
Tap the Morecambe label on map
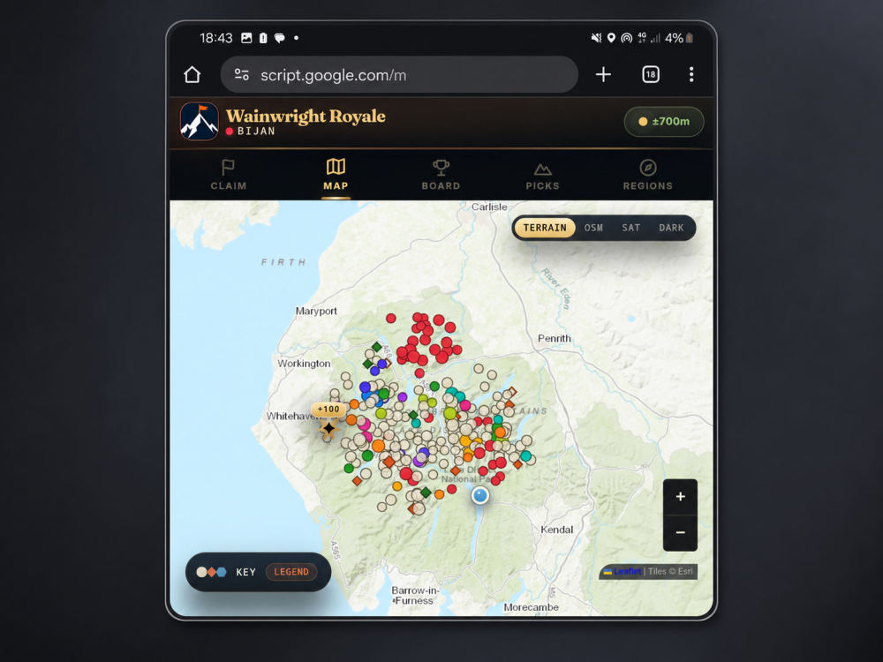coord(531,607)
